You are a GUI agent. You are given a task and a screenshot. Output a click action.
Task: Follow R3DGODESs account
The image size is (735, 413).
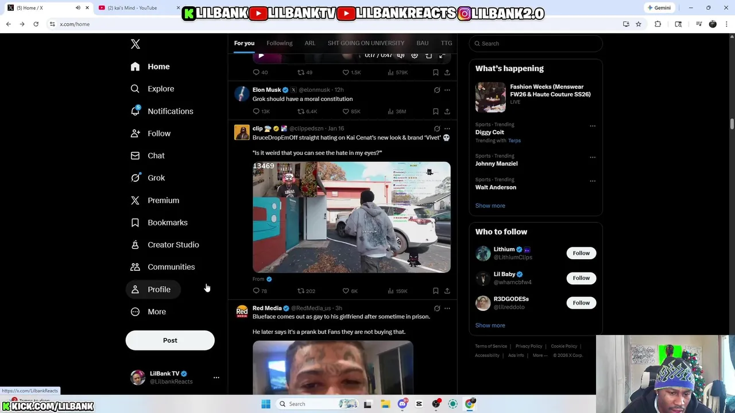point(581,303)
